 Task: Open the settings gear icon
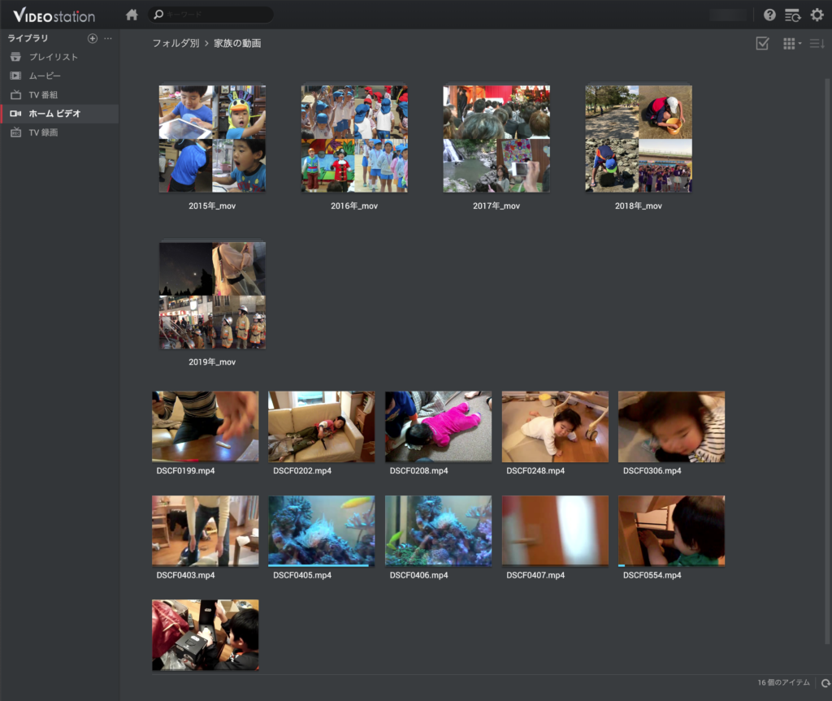point(817,15)
